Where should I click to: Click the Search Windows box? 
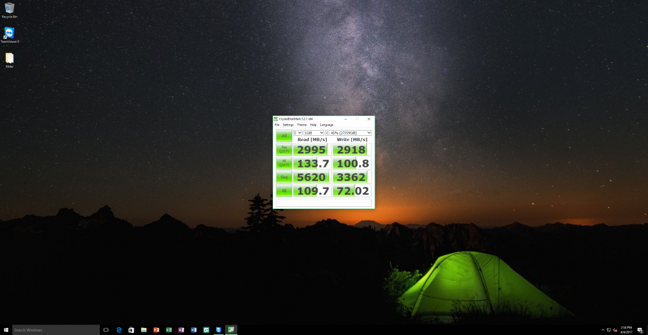pyautogui.click(x=56, y=330)
